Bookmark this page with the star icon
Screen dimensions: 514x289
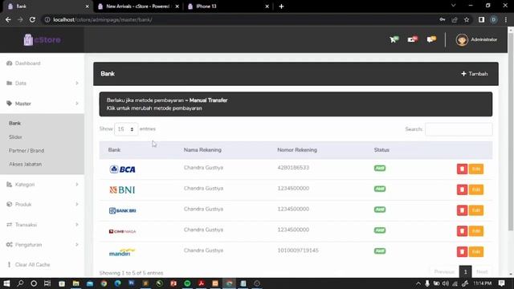pyautogui.click(x=467, y=19)
